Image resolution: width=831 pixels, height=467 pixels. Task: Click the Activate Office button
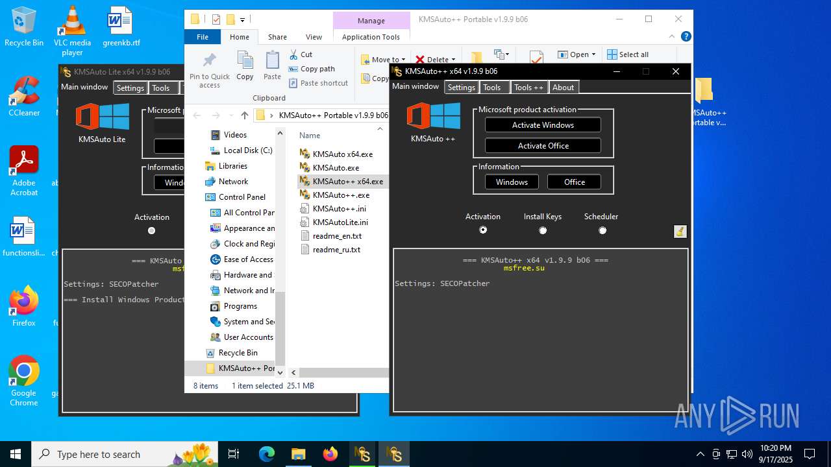coord(543,146)
